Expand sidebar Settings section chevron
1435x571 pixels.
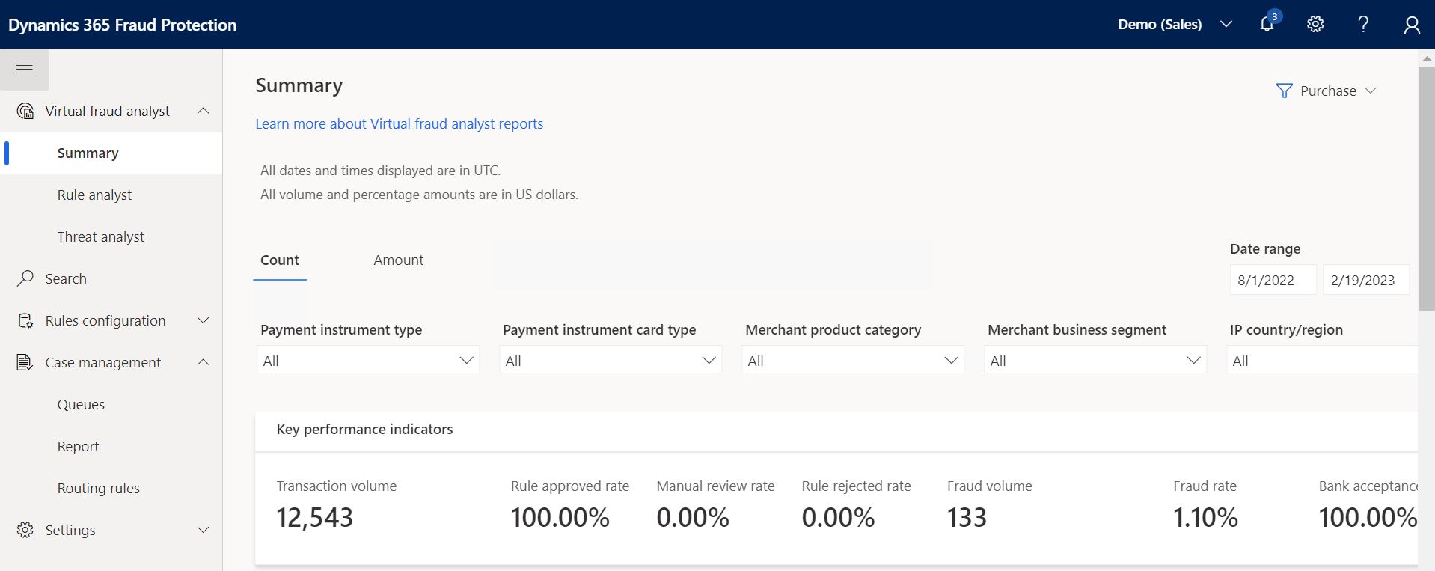coord(203,530)
